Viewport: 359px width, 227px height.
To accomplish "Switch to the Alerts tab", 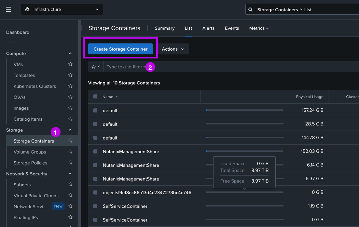I will point(208,28).
